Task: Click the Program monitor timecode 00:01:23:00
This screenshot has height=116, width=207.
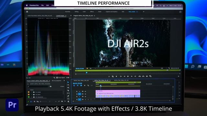Action: click(80, 69)
